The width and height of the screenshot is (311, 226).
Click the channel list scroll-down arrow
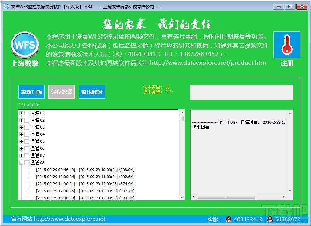point(182,198)
